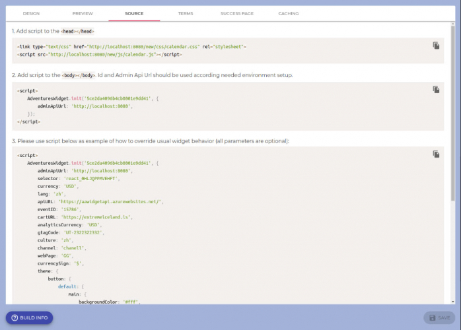Copy the body init script snippet

[436, 89]
